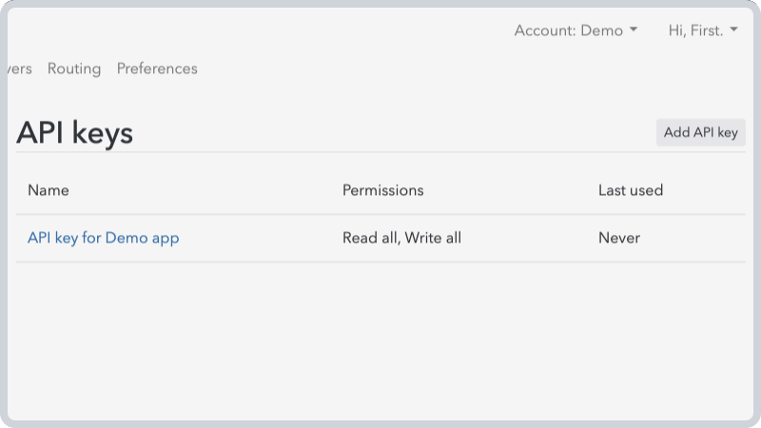This screenshot has height=428, width=761.
Task: Click the caret arrow beside Account: Demo
Action: [x=634, y=29]
